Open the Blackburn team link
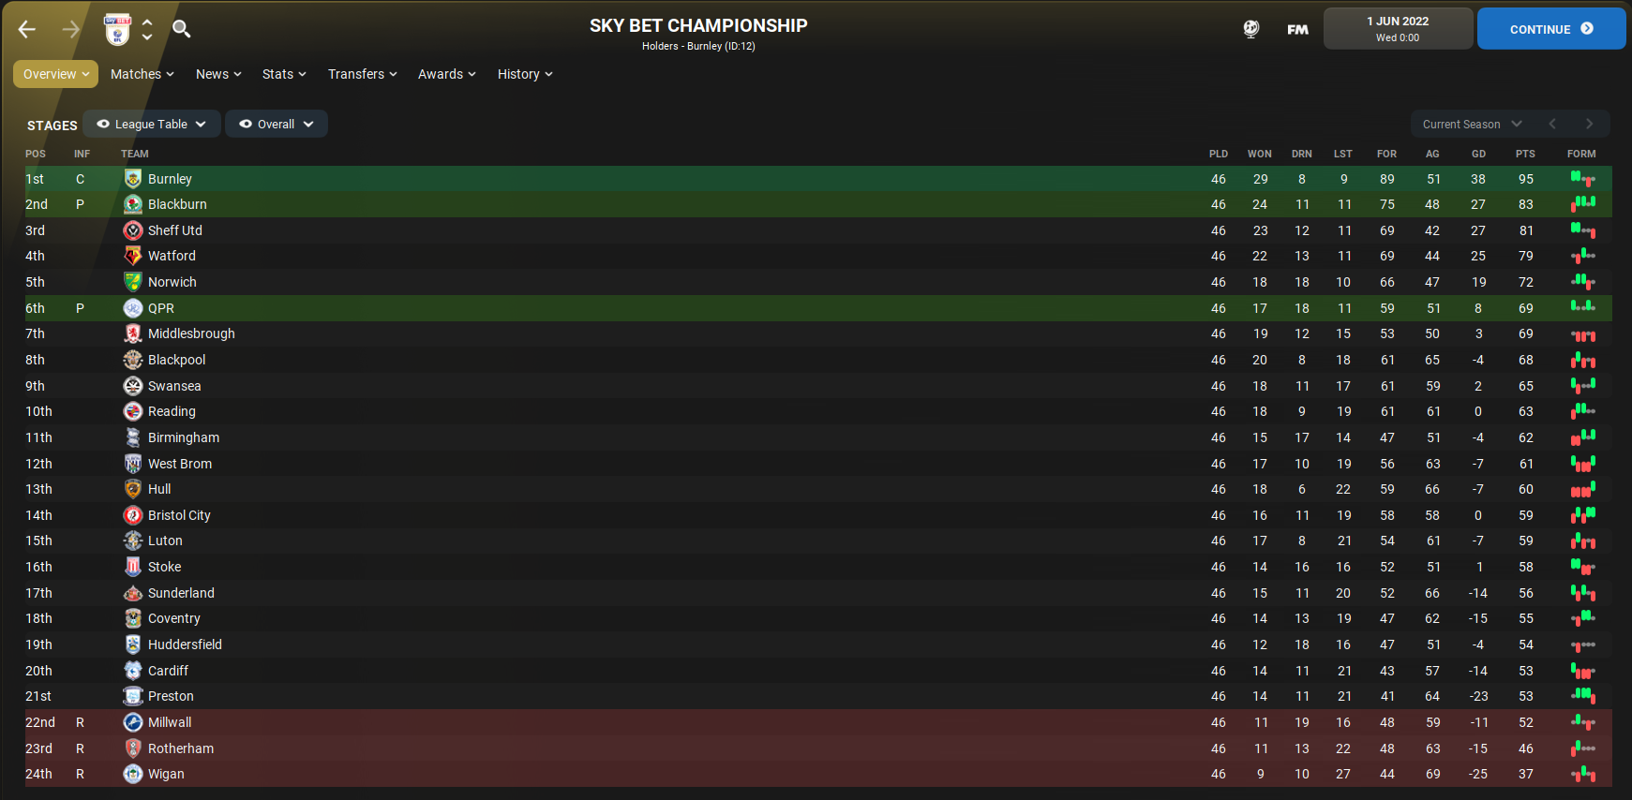This screenshot has width=1632, height=800. (177, 204)
